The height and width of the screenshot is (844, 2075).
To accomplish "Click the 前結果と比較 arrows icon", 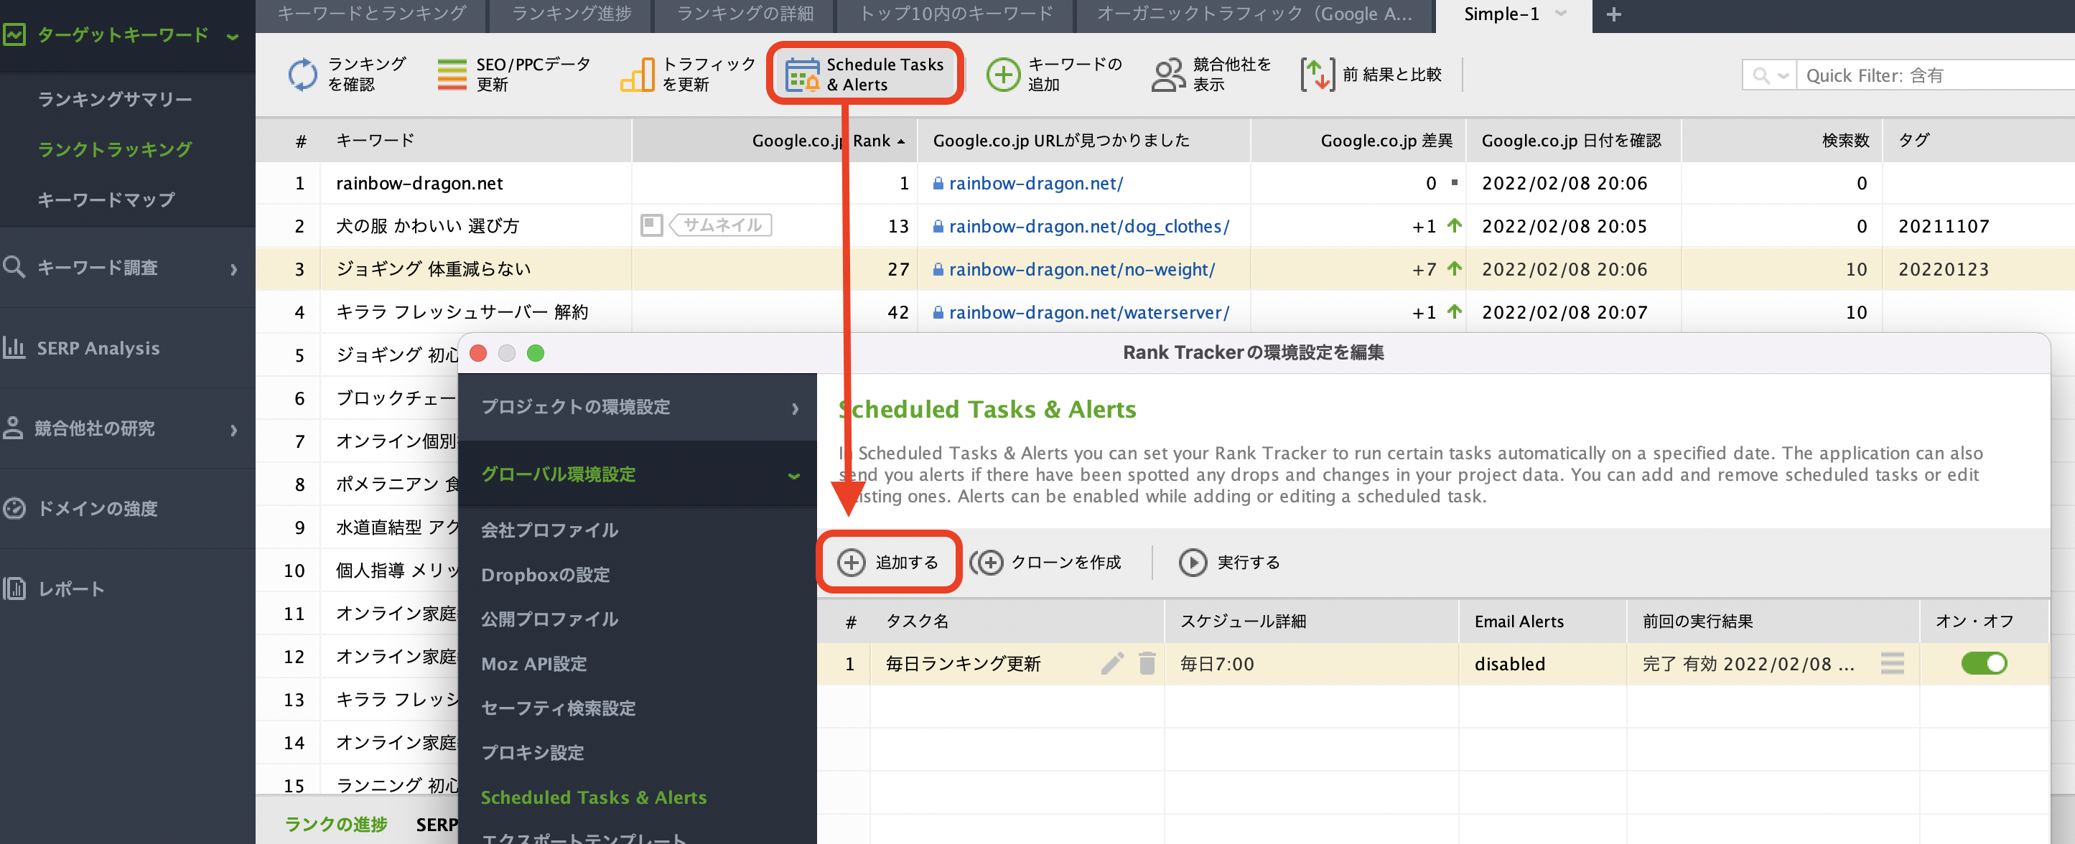I will [x=1317, y=74].
